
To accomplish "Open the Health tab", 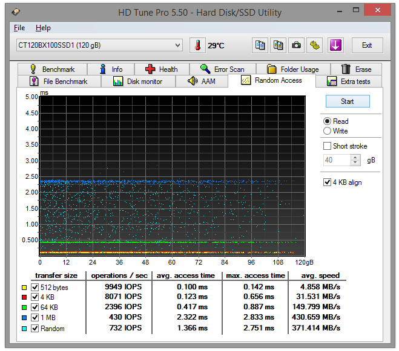I will point(162,69).
